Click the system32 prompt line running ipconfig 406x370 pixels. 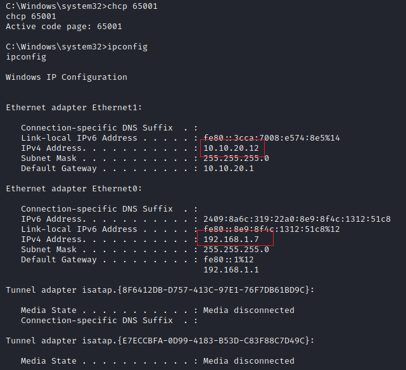(77, 47)
